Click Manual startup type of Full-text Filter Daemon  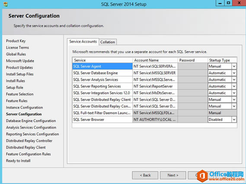pyautogui.click(x=222, y=113)
